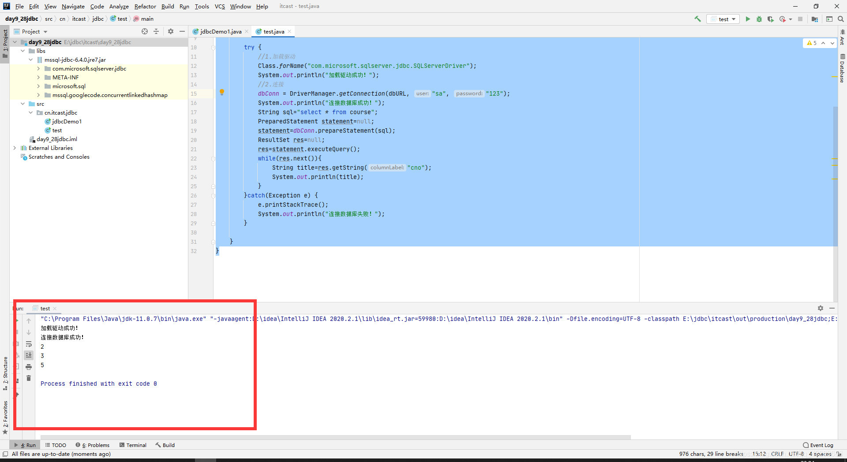Clear the Run console with trash icon
847x462 pixels.
coord(29,378)
